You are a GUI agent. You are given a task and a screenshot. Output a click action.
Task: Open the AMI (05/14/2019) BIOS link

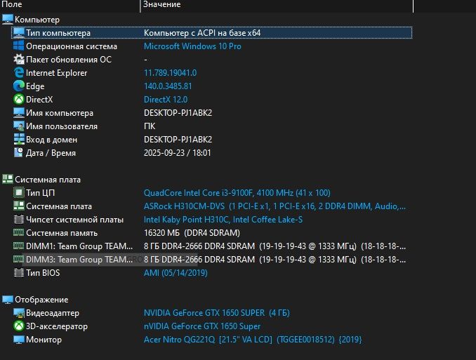176,272
